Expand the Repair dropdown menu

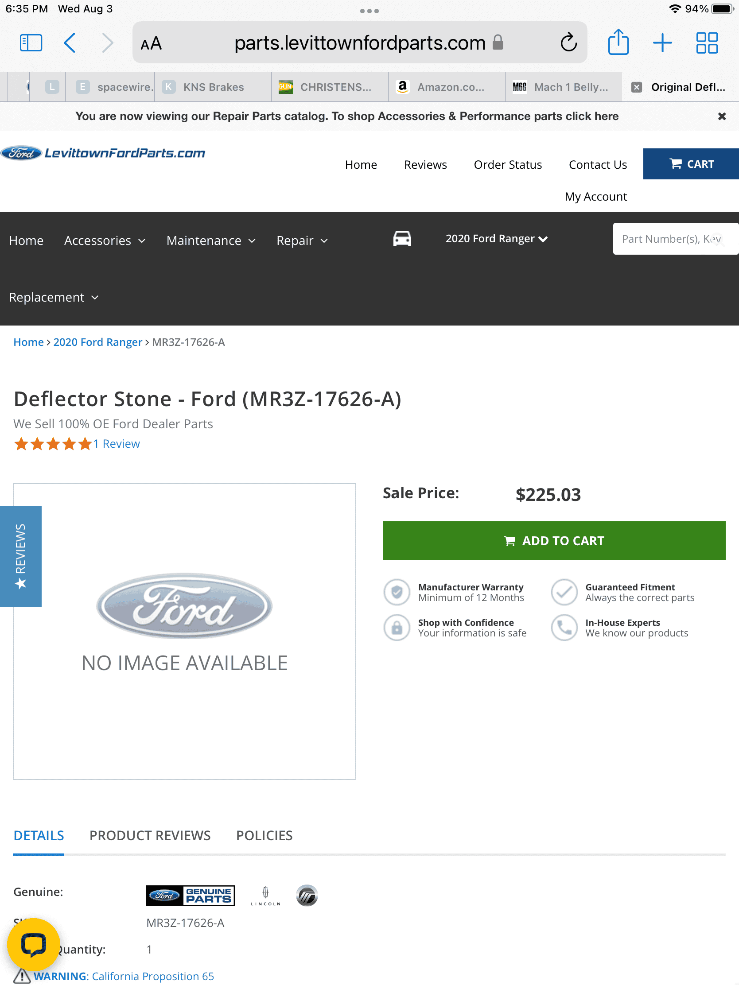(302, 240)
